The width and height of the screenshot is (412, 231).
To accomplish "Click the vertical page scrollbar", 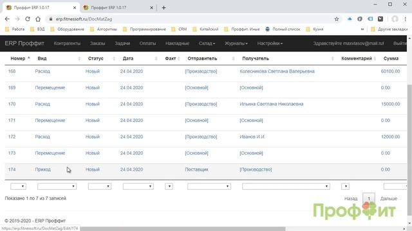I will tap(409, 150).
